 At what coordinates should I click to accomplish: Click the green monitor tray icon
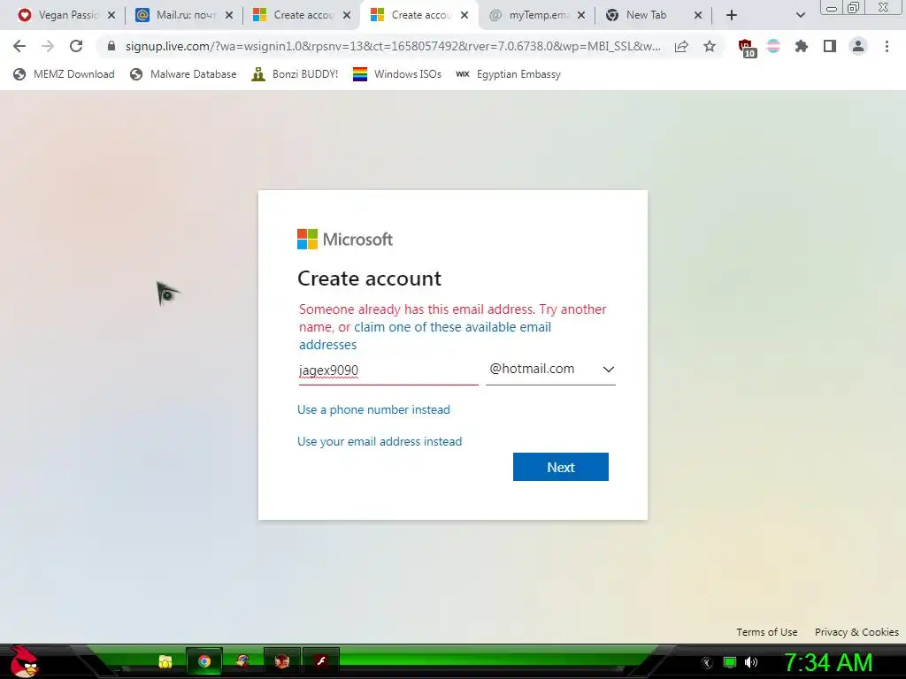point(730,662)
